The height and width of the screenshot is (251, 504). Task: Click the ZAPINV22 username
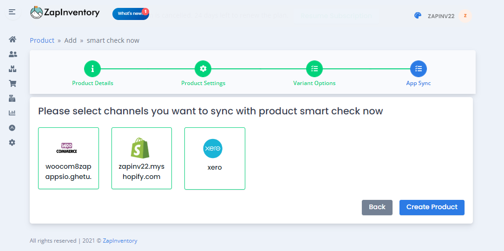pyautogui.click(x=441, y=16)
